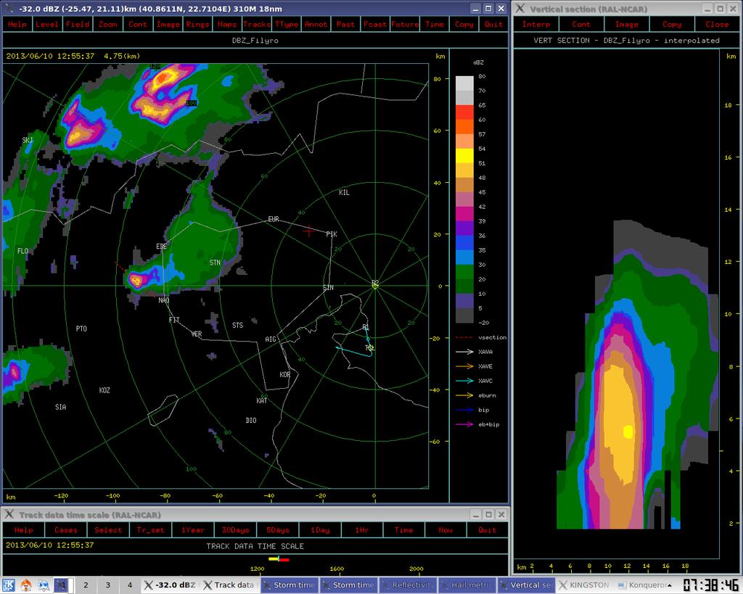
Task: Switch to the Hail metric taskbar window
Action: point(467,585)
